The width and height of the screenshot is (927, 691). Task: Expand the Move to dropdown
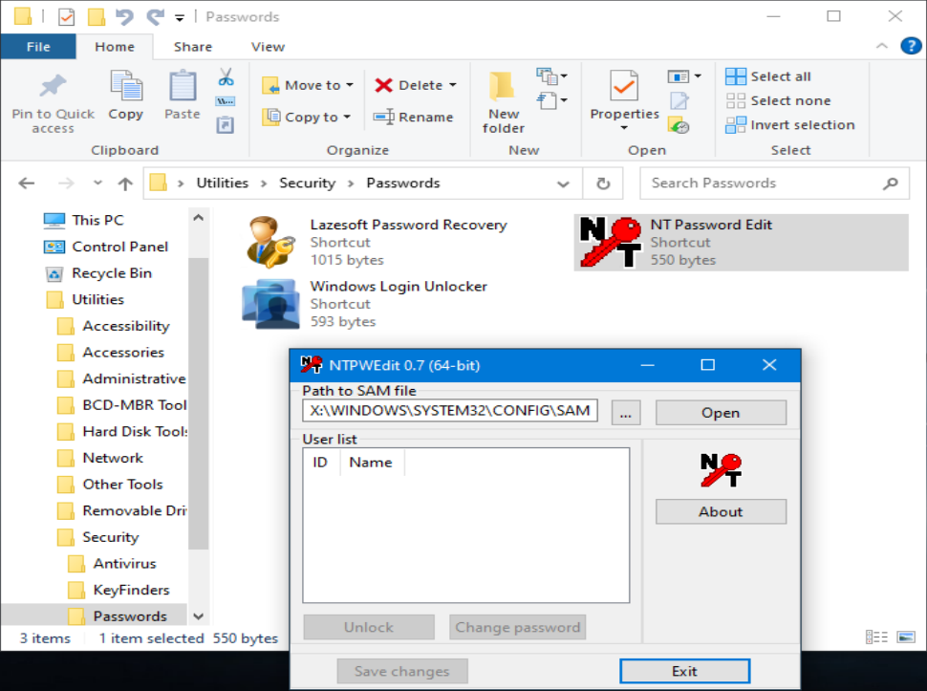[x=350, y=85]
